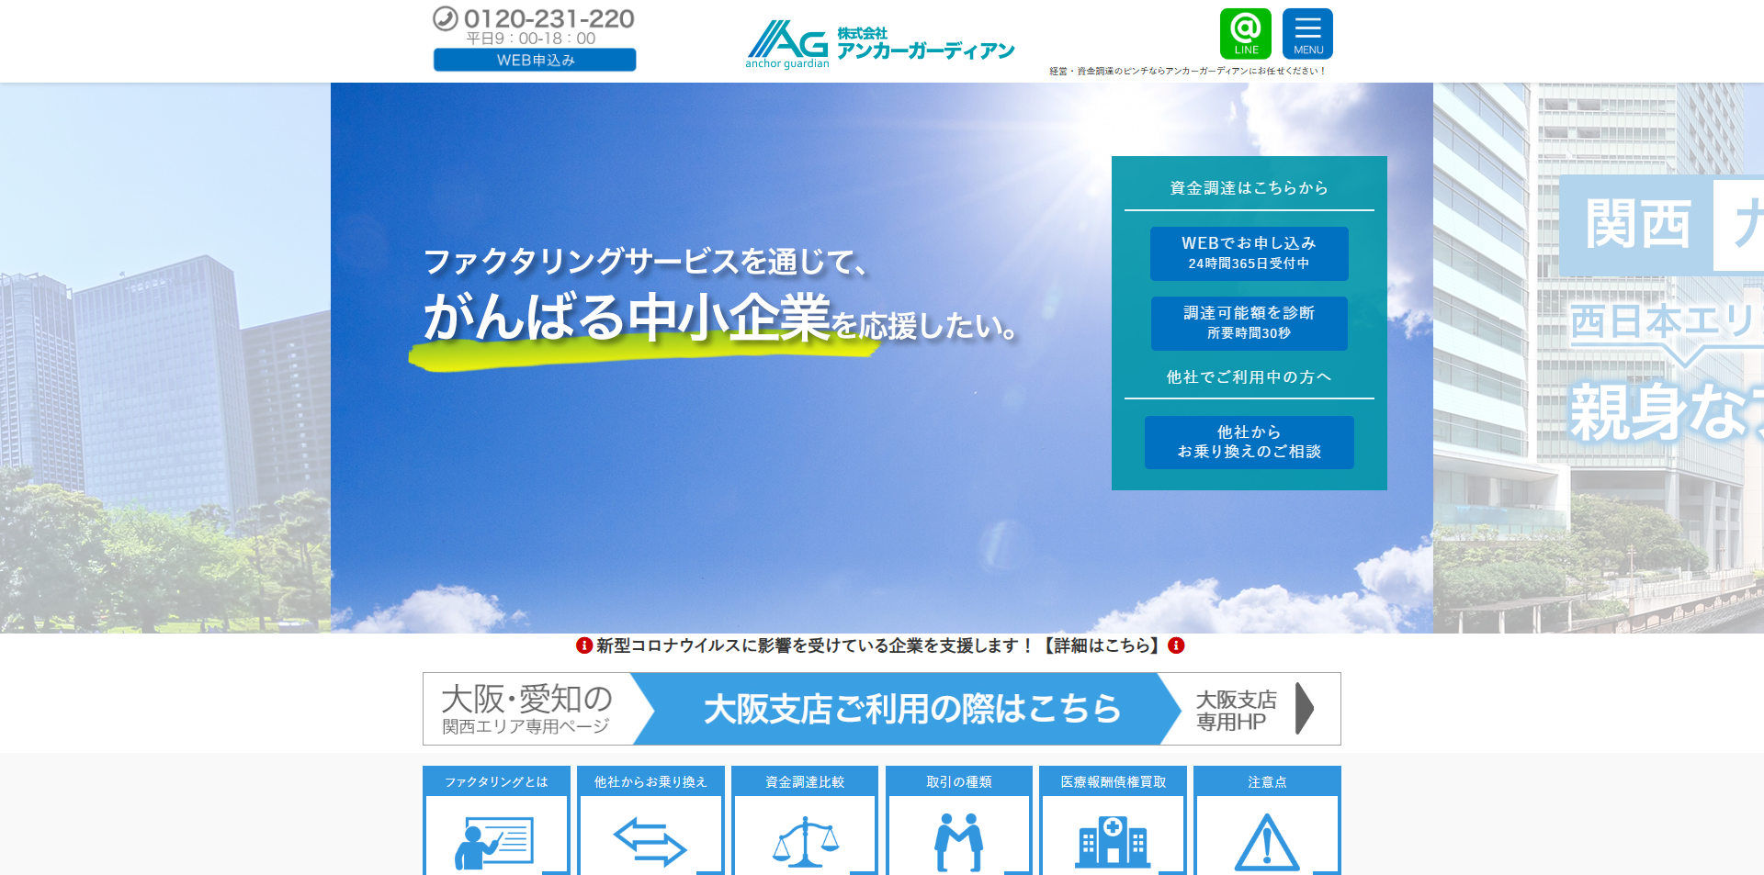
Task: Click the phone icon beside 0120-231-220
Action: (x=446, y=18)
